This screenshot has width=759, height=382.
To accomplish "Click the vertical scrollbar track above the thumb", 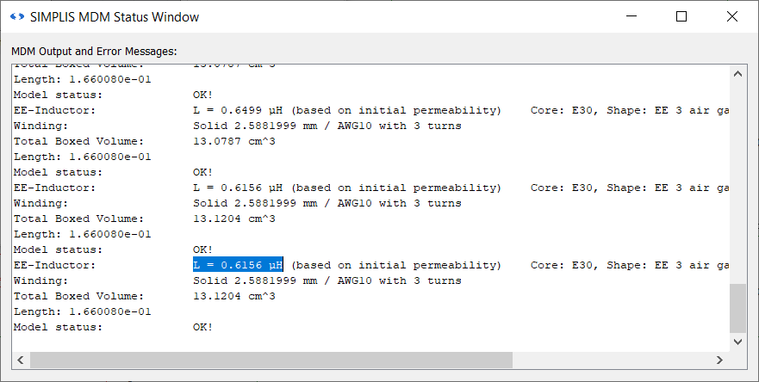I will [x=737, y=181].
